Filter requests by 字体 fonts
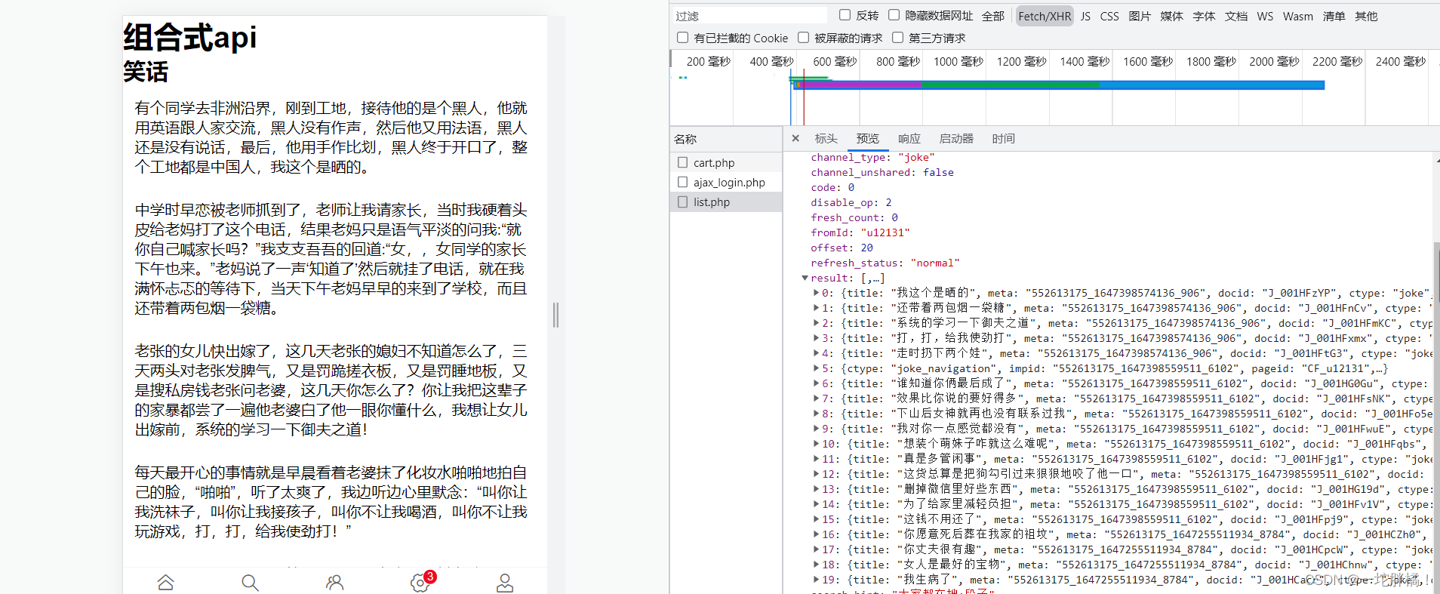The image size is (1440, 594). [x=1204, y=16]
